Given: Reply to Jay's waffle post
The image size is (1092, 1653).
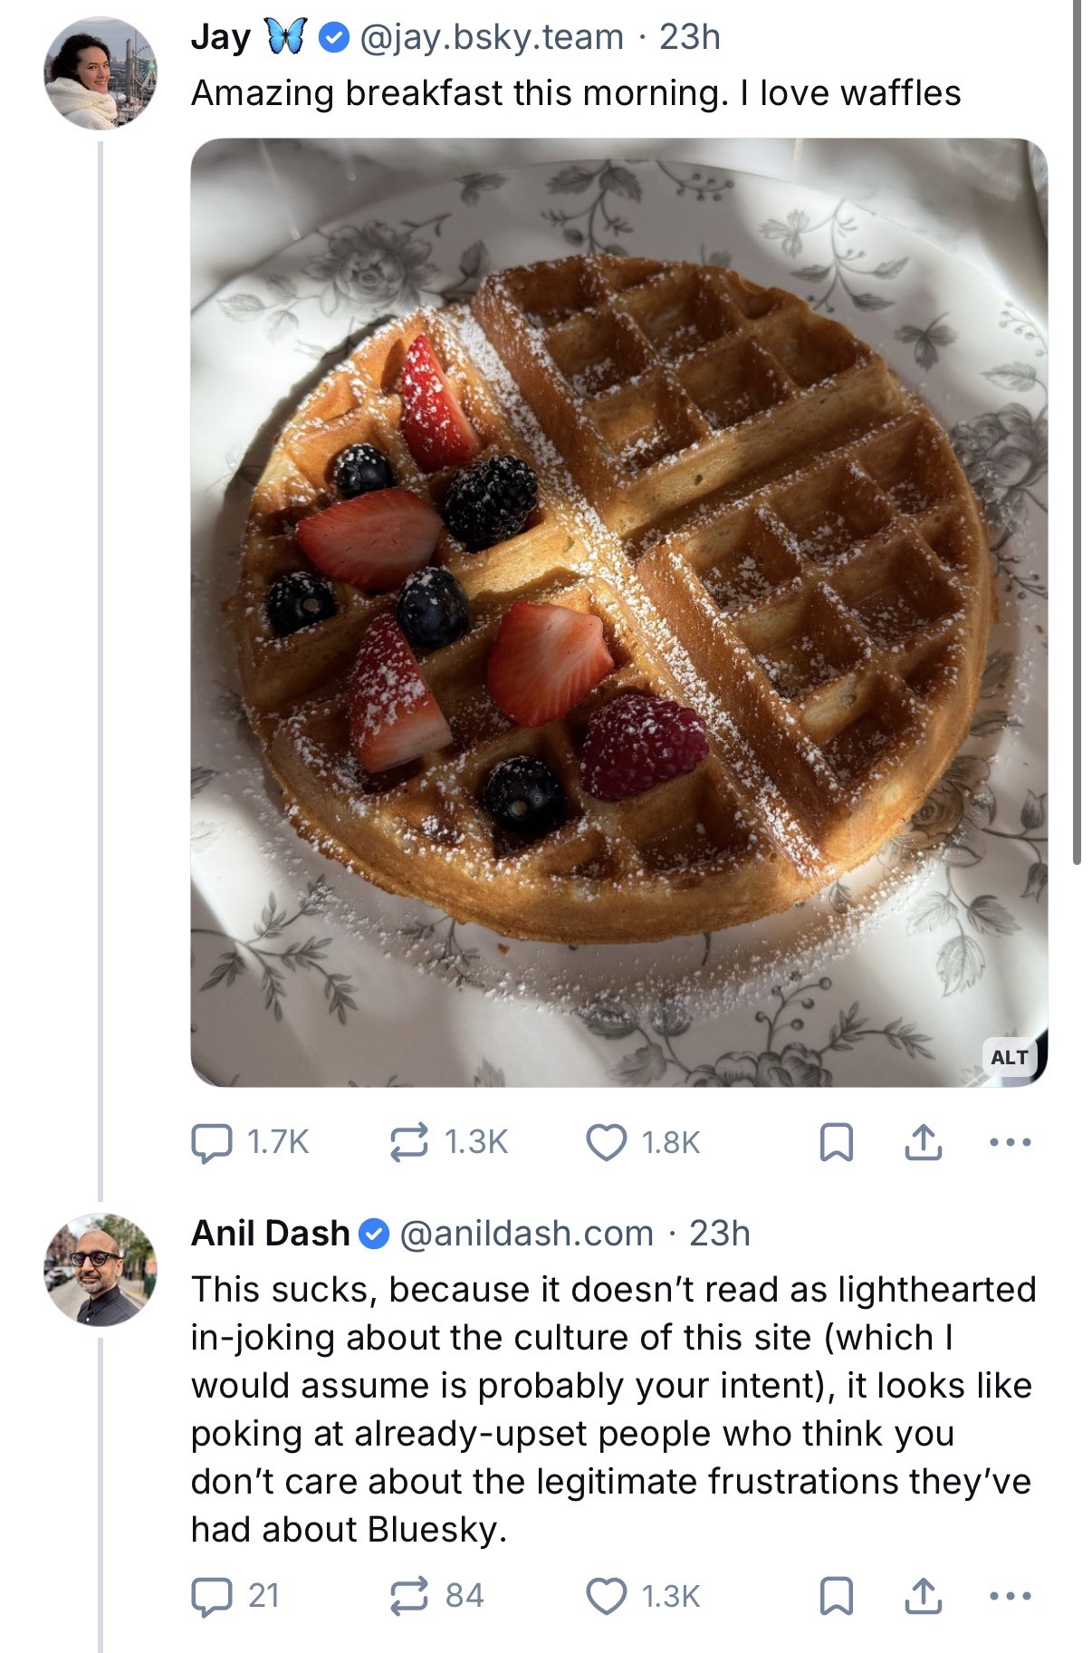Looking at the screenshot, I should [x=211, y=1142].
